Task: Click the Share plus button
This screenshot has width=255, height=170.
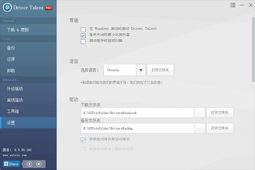Action: 11,164
